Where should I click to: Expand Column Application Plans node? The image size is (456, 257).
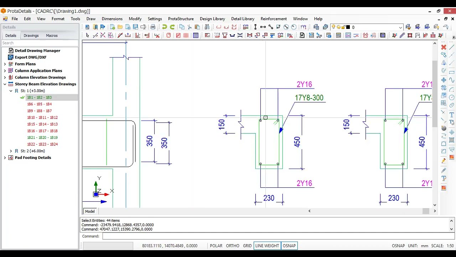[5, 71]
